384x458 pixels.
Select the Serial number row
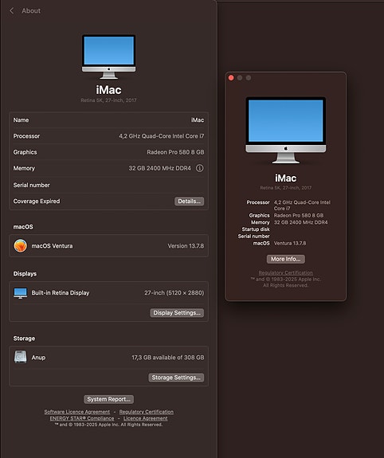[108, 185]
